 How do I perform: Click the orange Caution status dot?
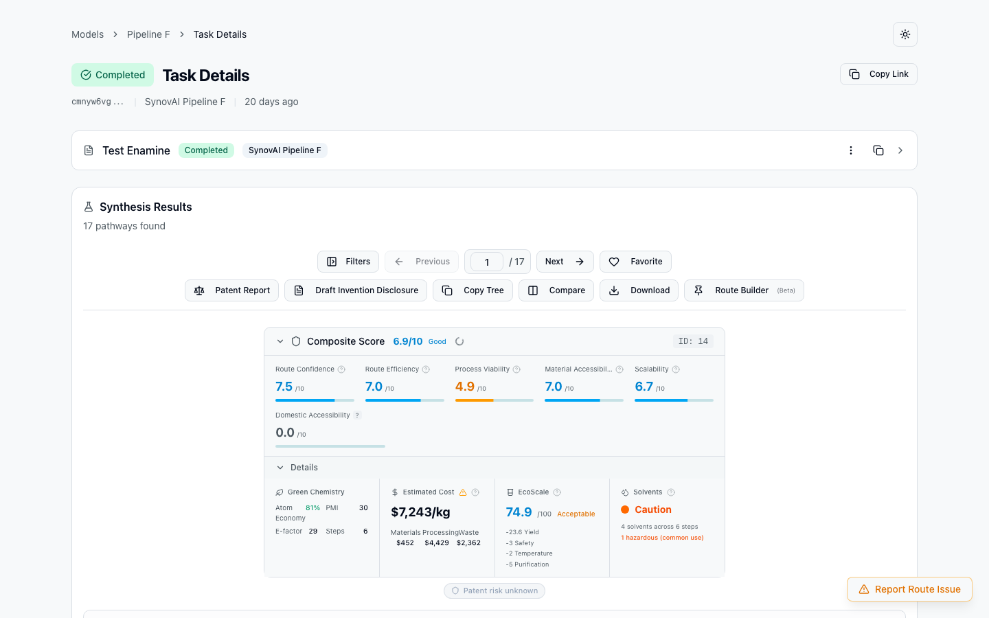(x=625, y=510)
